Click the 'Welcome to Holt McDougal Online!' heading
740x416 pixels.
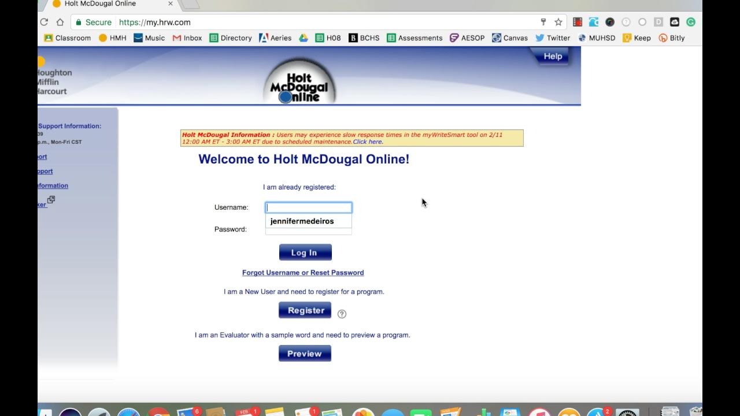(x=304, y=159)
